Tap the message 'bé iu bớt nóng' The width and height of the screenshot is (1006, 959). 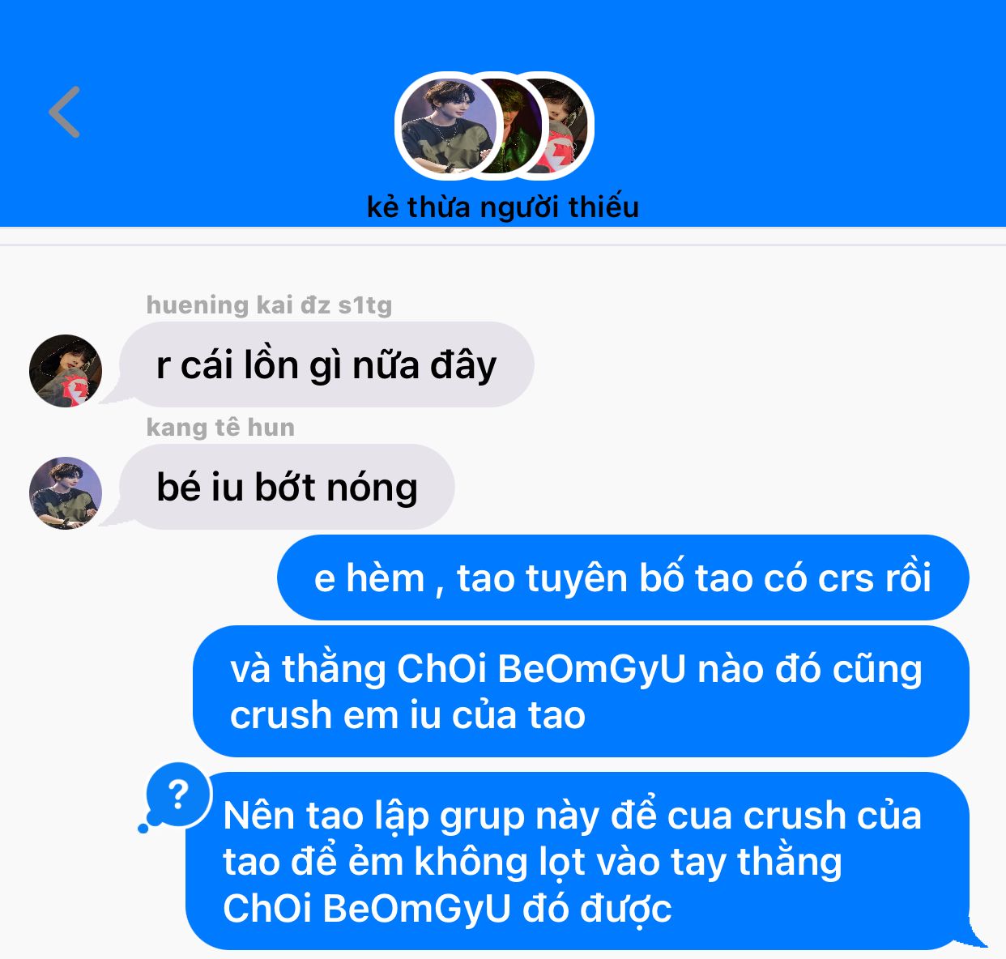(287, 487)
